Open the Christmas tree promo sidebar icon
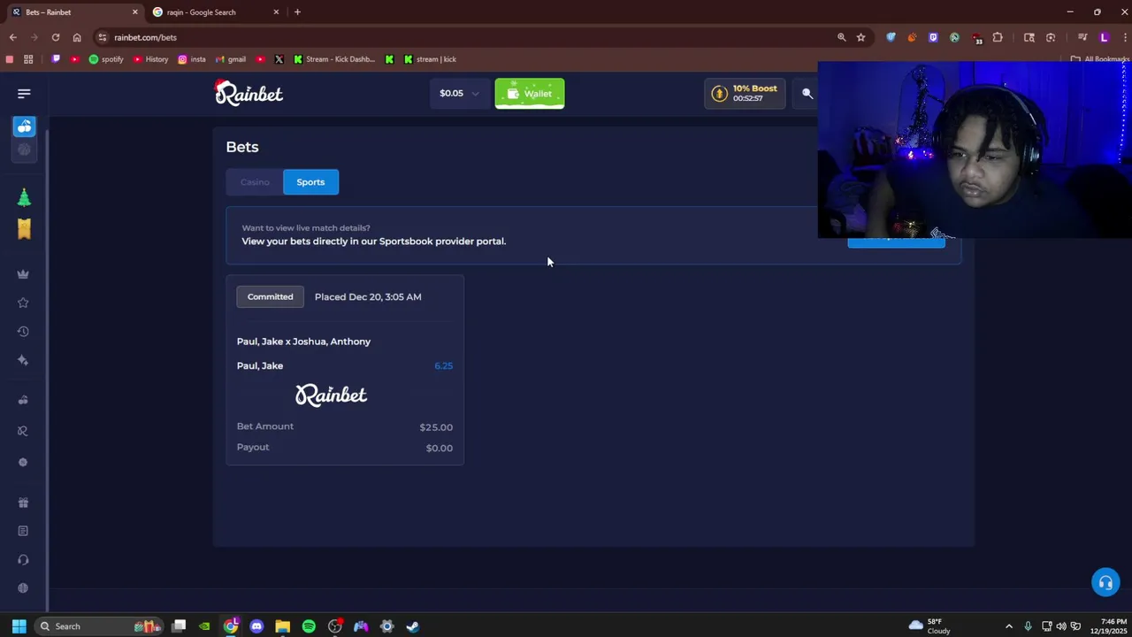Viewport: 1132px width, 637px height. [24, 197]
